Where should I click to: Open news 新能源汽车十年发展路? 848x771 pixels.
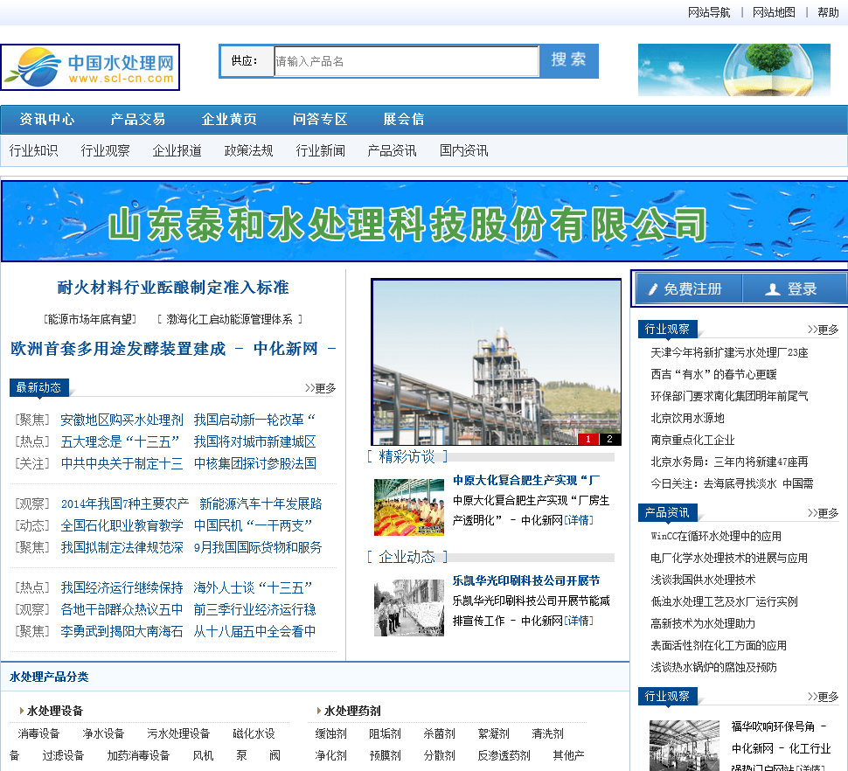(x=261, y=504)
